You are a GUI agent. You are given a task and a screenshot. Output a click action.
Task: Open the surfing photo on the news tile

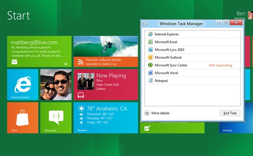[x=106, y=46]
